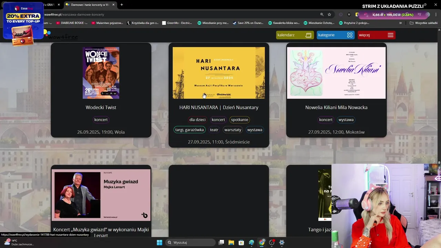Open the Tango i jazz event title
The width and height of the screenshot is (441, 248).
(320, 230)
